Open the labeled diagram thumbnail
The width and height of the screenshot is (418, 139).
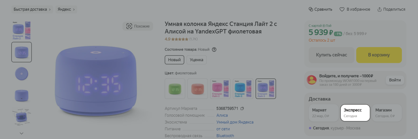point(22,117)
